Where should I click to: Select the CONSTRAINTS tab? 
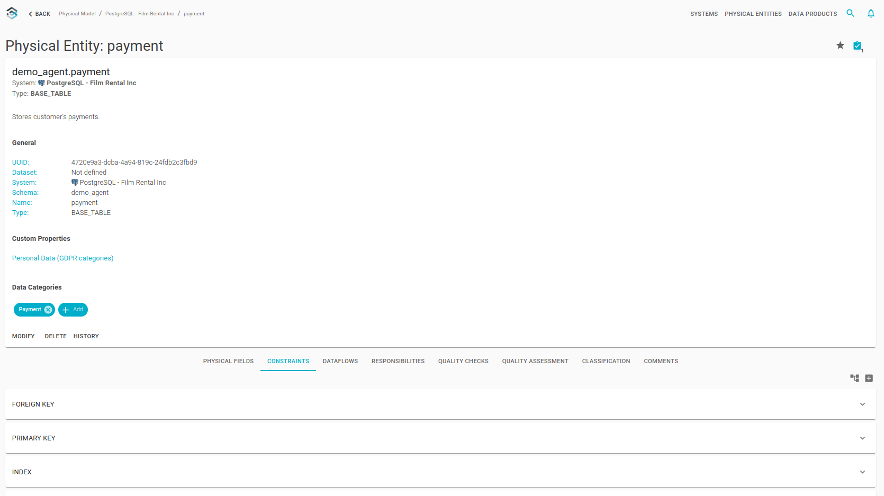288,361
